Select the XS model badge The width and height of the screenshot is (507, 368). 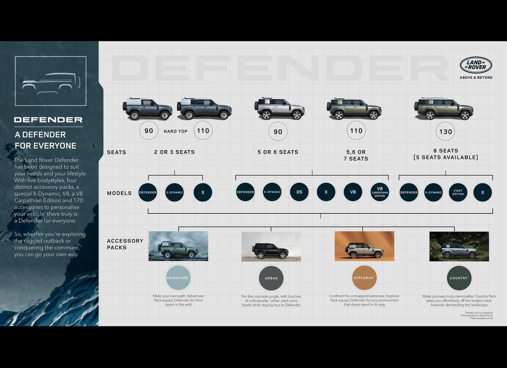click(299, 192)
